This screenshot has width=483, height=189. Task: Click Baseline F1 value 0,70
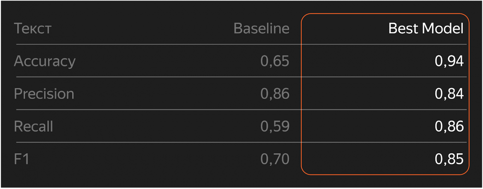pos(275,159)
